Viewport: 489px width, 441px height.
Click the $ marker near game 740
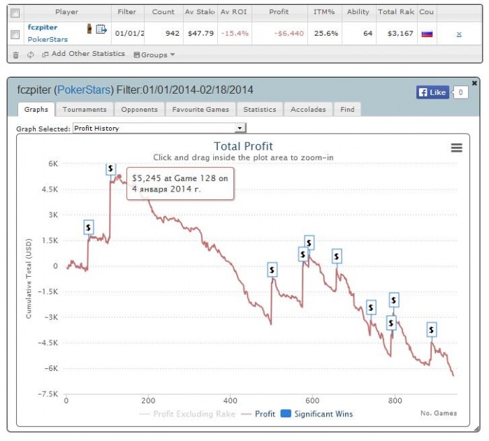[371, 308]
